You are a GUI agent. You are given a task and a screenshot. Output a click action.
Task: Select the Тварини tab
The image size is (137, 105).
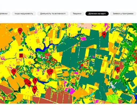click(77, 14)
